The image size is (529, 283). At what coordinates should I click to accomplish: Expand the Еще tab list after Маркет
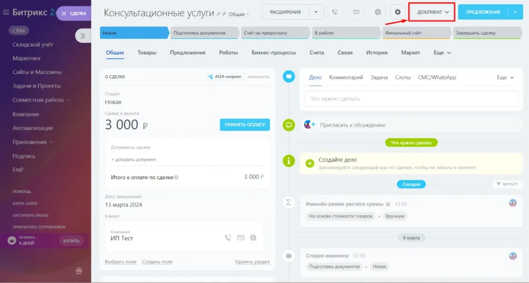[x=442, y=53]
